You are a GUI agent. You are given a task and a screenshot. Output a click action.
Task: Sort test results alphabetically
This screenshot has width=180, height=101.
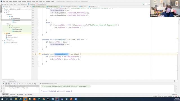point(12,84)
